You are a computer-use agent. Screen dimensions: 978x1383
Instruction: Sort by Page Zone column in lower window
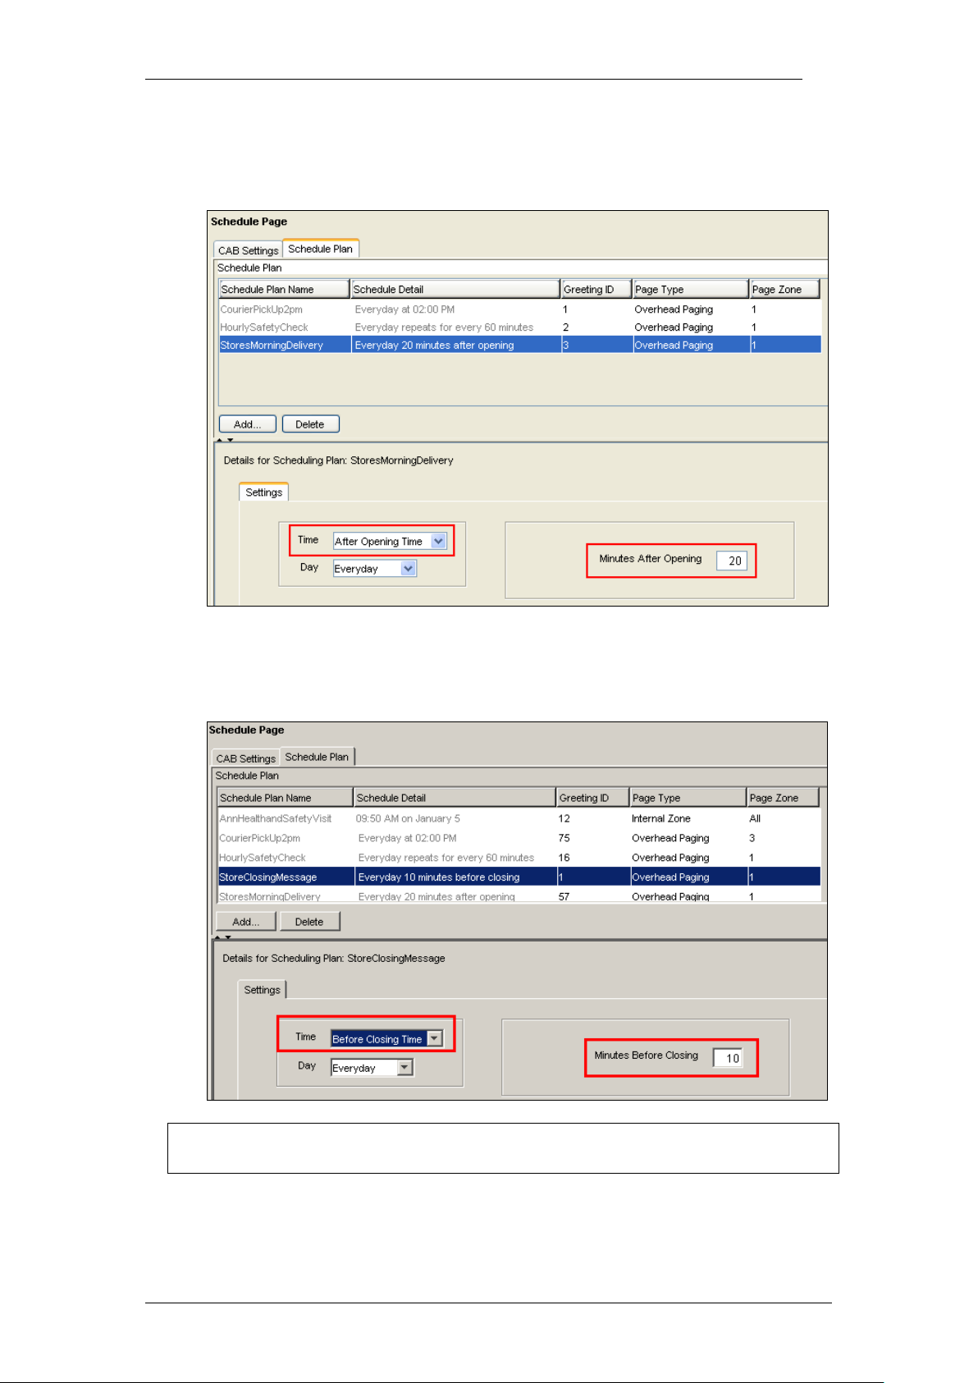[x=783, y=798]
